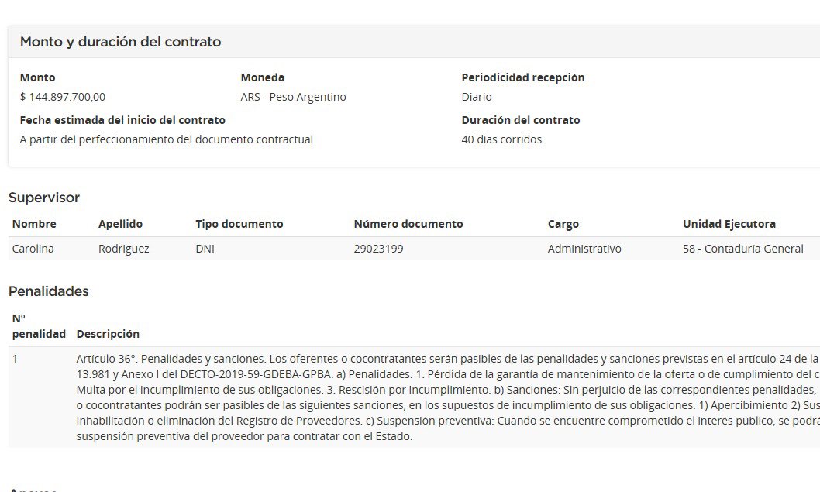This screenshot has width=820, height=492.
Task: Click the 'Periodicidad recepción' label
Action: [x=523, y=77]
